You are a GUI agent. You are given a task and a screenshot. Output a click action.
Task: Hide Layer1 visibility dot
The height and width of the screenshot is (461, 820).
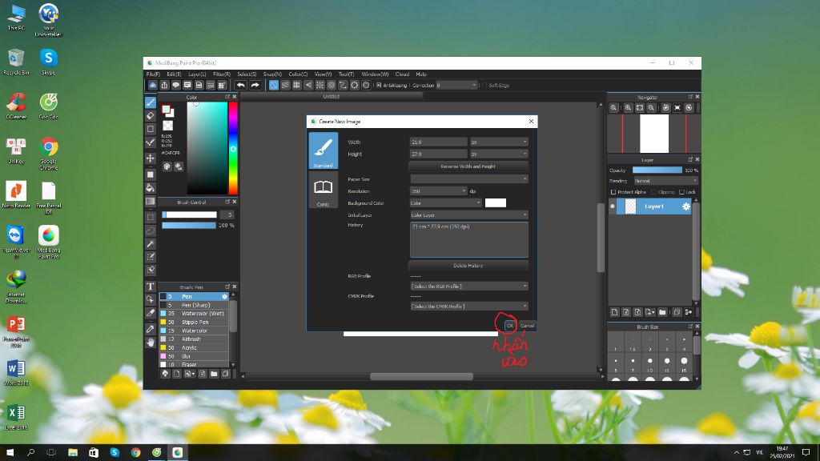pos(613,206)
